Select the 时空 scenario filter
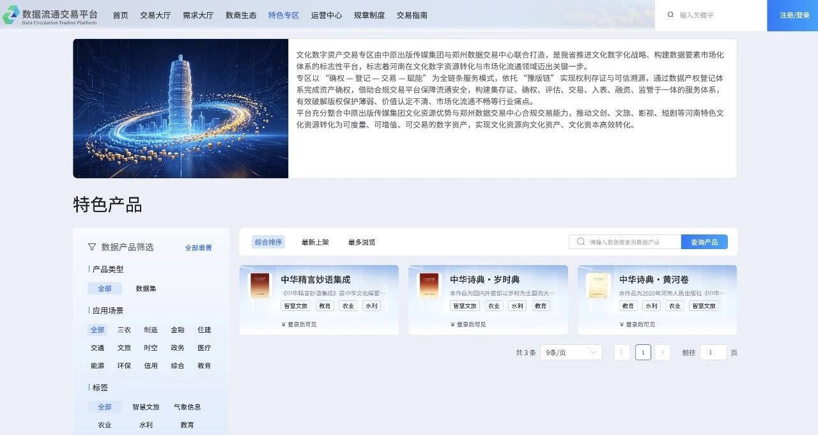This screenshot has height=435, width=818. pyautogui.click(x=151, y=348)
